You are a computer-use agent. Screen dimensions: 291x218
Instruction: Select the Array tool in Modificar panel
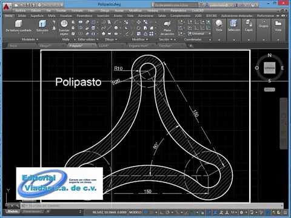coord(152,34)
